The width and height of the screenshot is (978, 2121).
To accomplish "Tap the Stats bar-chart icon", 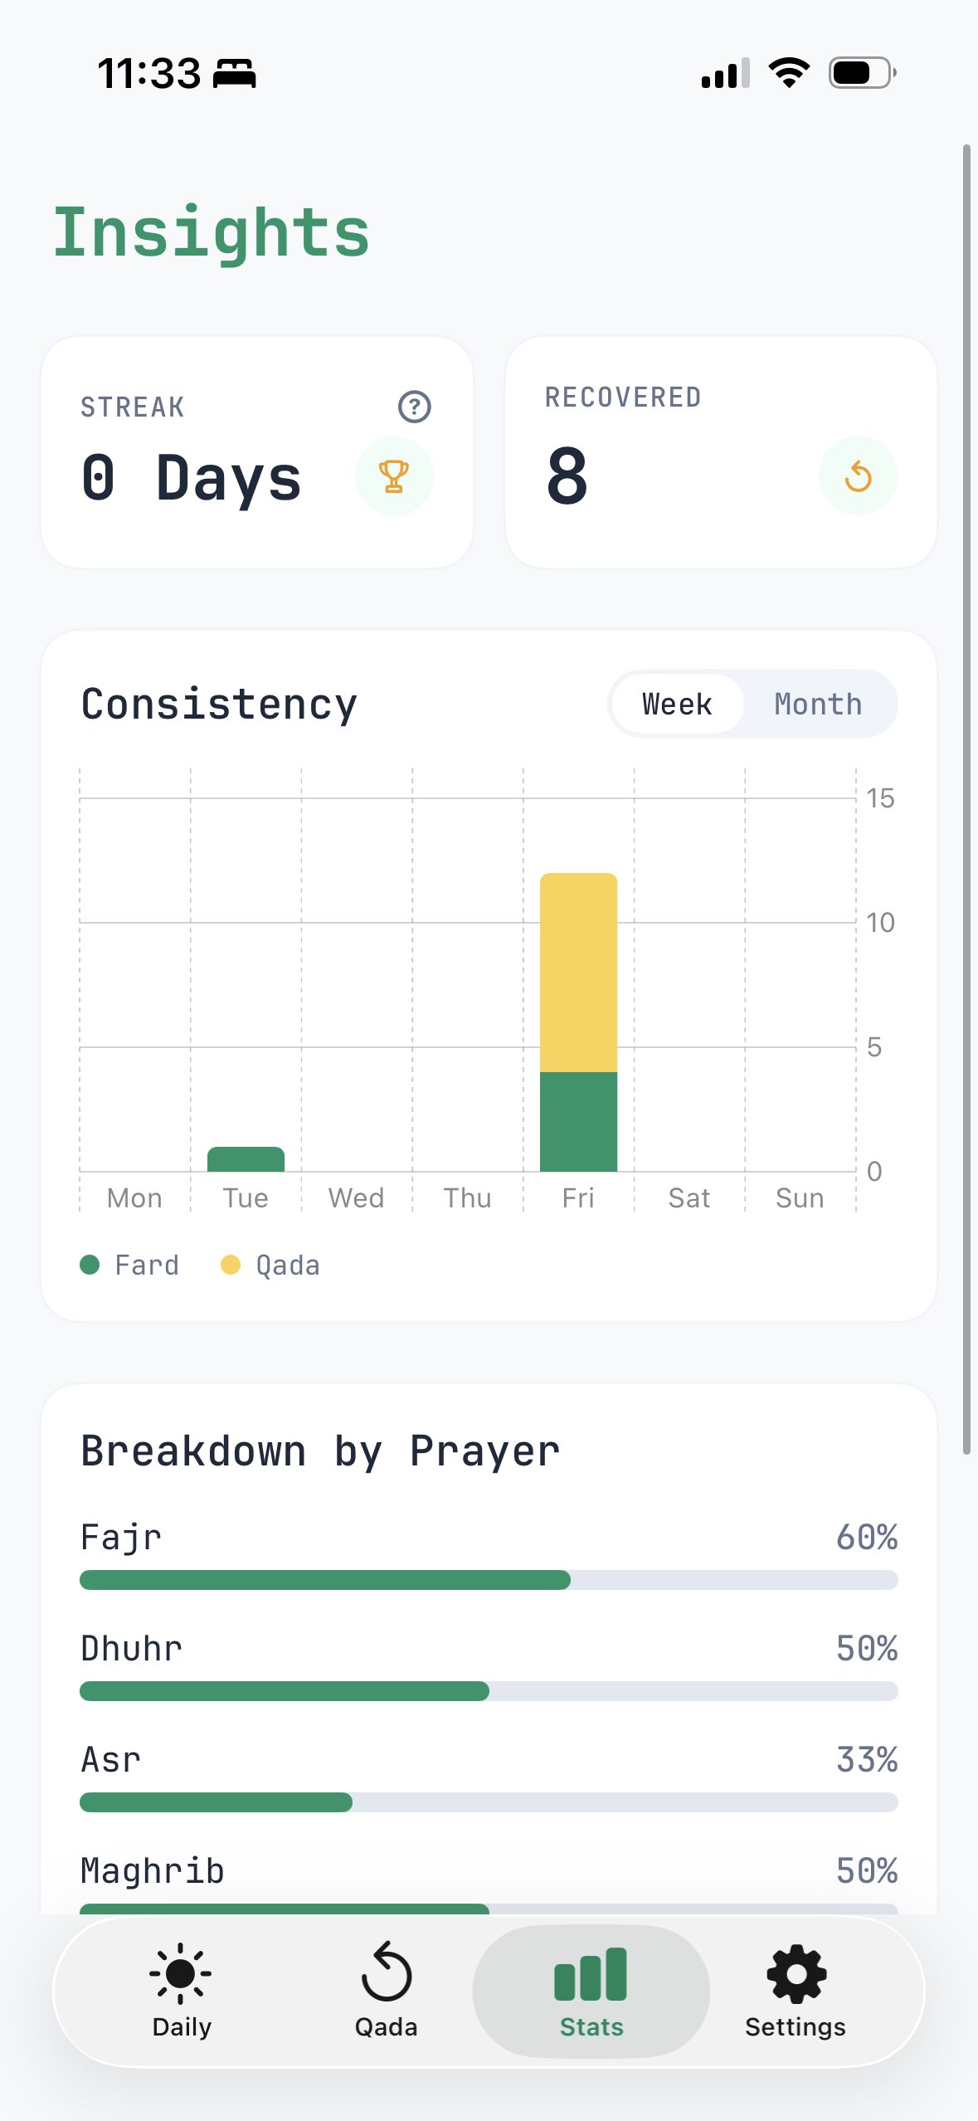I will [591, 1973].
